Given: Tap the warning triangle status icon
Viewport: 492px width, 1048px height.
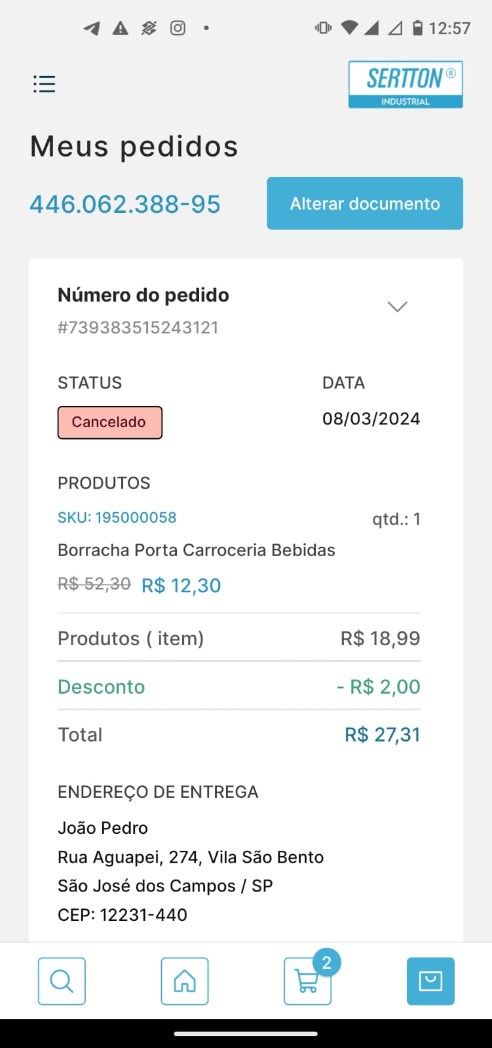Looking at the screenshot, I should coord(121,28).
